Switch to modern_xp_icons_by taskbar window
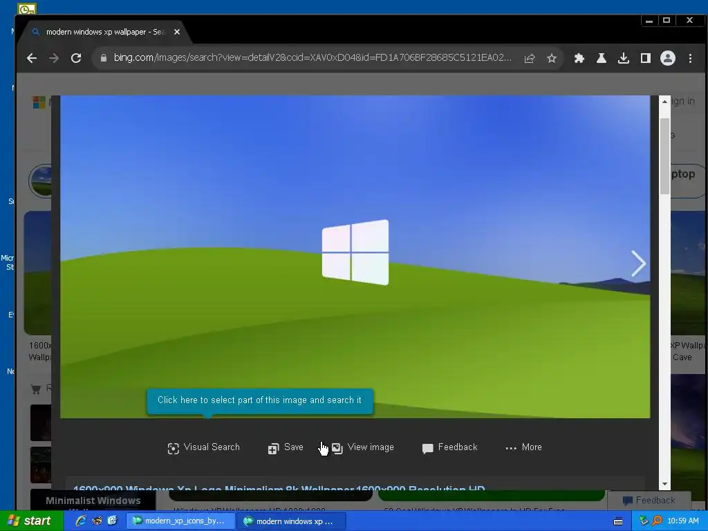708x531 pixels. (181, 521)
